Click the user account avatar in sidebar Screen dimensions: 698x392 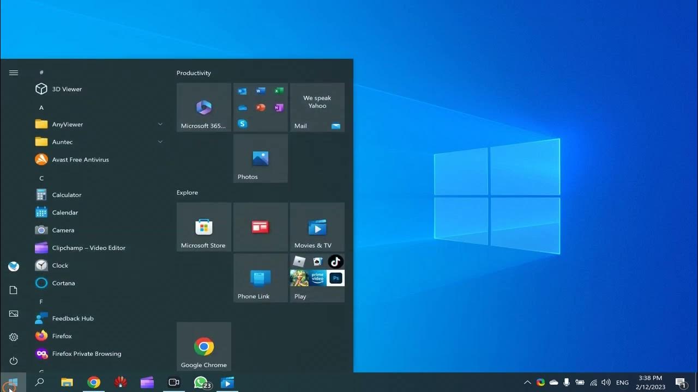click(14, 266)
